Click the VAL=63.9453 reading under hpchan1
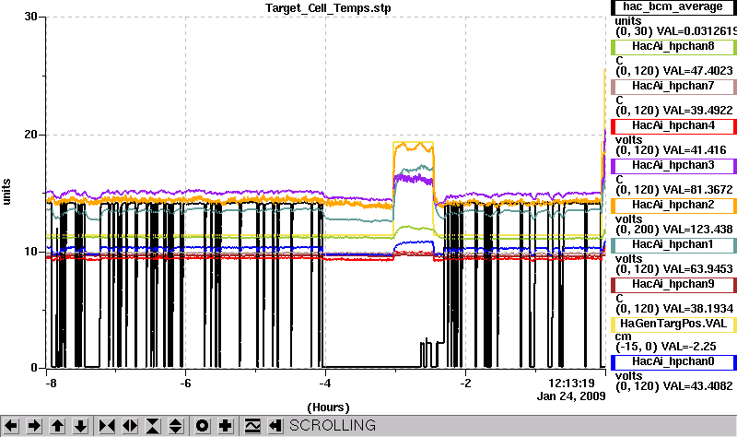 (x=697, y=269)
